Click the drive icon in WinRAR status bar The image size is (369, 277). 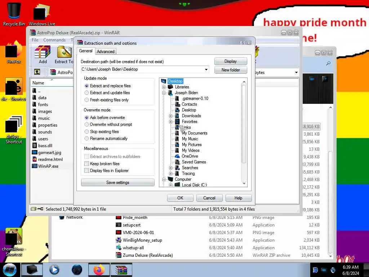point(34,209)
